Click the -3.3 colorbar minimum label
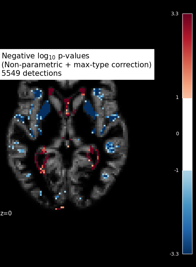The image size is (196, 267). click(174, 254)
